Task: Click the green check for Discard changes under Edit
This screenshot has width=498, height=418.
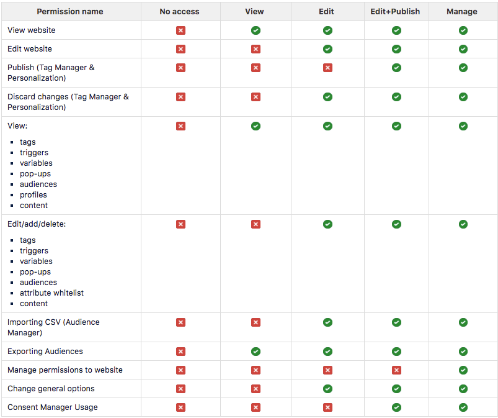Action: pos(327,97)
